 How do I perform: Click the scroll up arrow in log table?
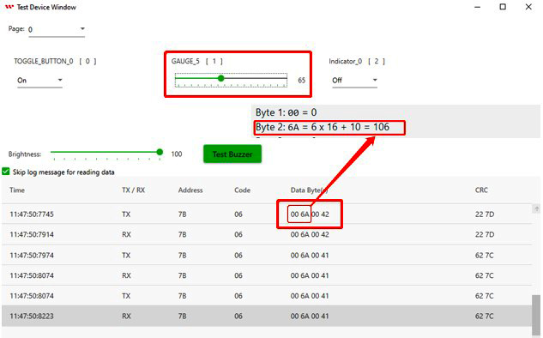coord(537,208)
